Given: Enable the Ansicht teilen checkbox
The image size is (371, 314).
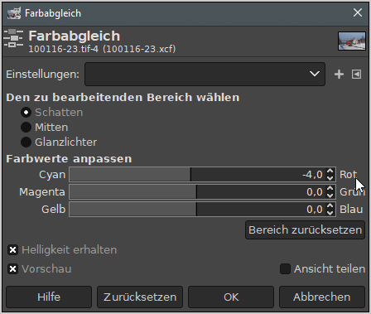Looking at the screenshot, I should pos(285,268).
